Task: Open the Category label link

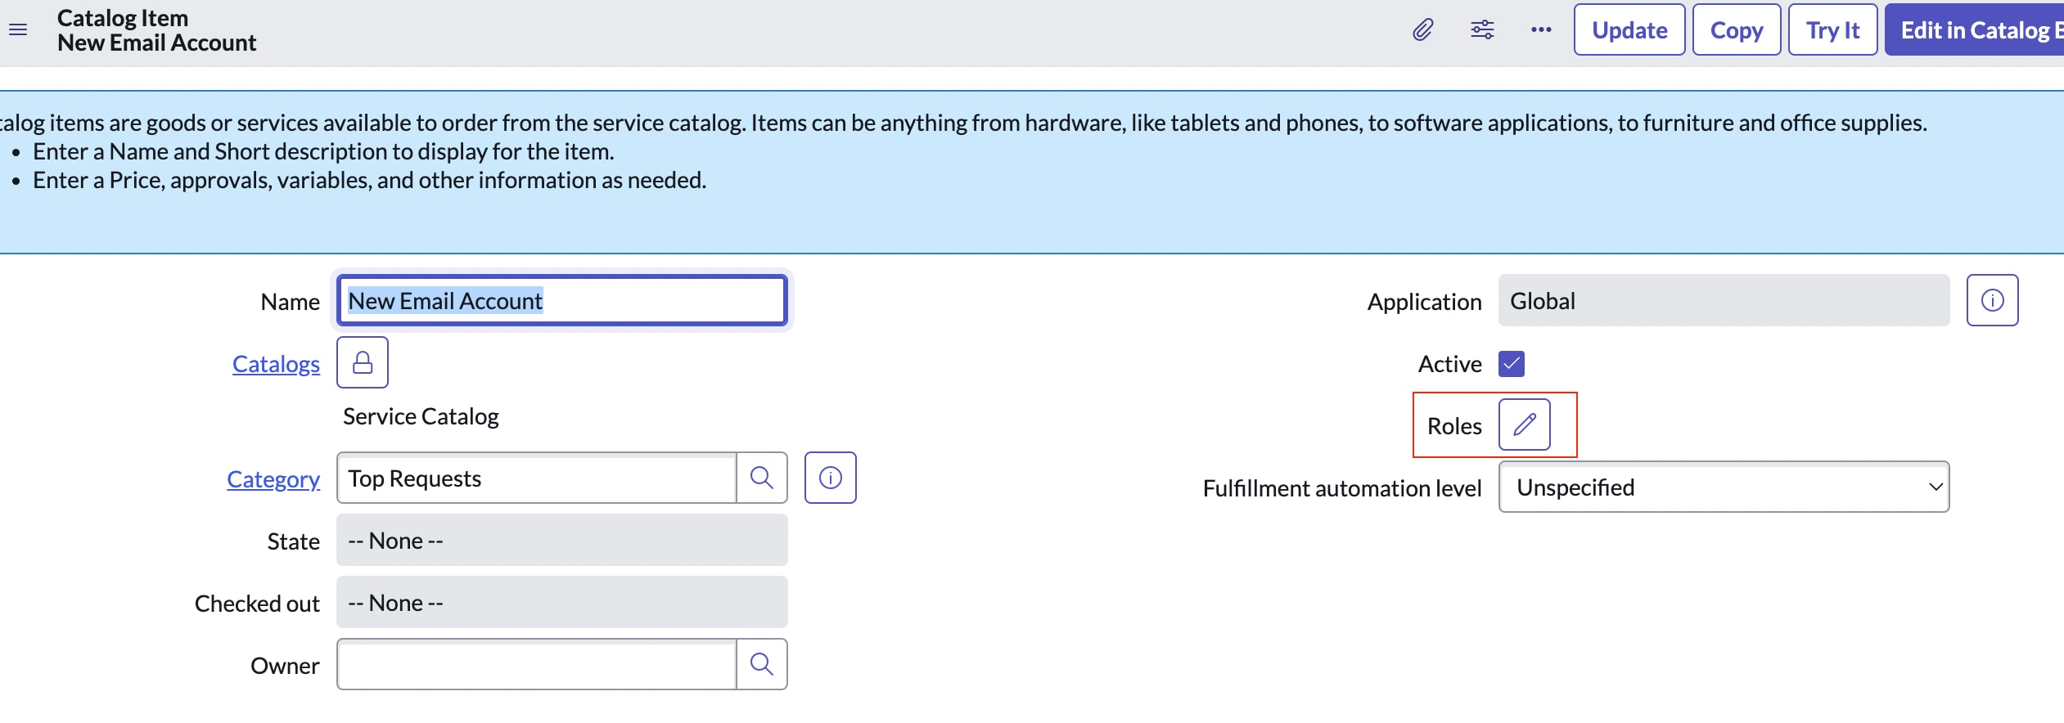Action: click(x=273, y=479)
